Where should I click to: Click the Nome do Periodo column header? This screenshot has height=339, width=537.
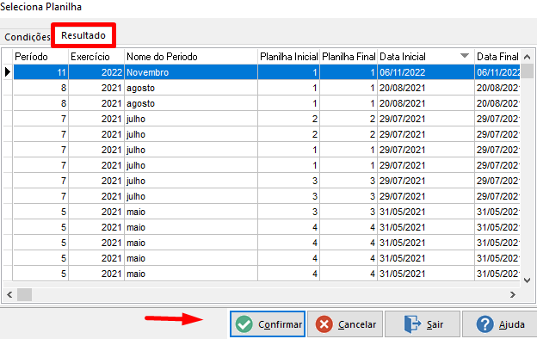tap(191, 57)
